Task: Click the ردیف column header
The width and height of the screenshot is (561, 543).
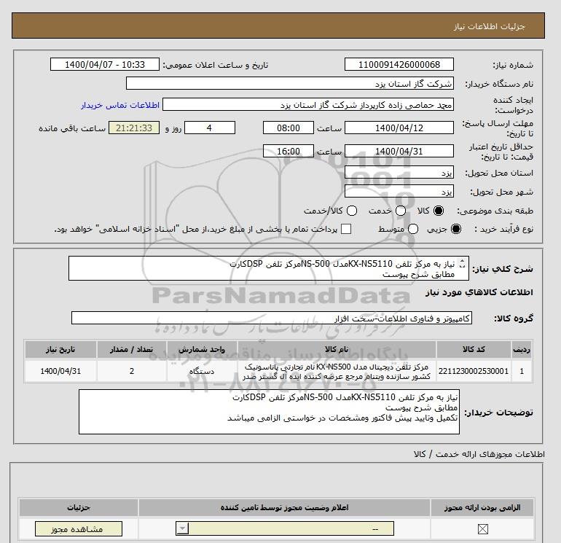Action: click(522, 349)
